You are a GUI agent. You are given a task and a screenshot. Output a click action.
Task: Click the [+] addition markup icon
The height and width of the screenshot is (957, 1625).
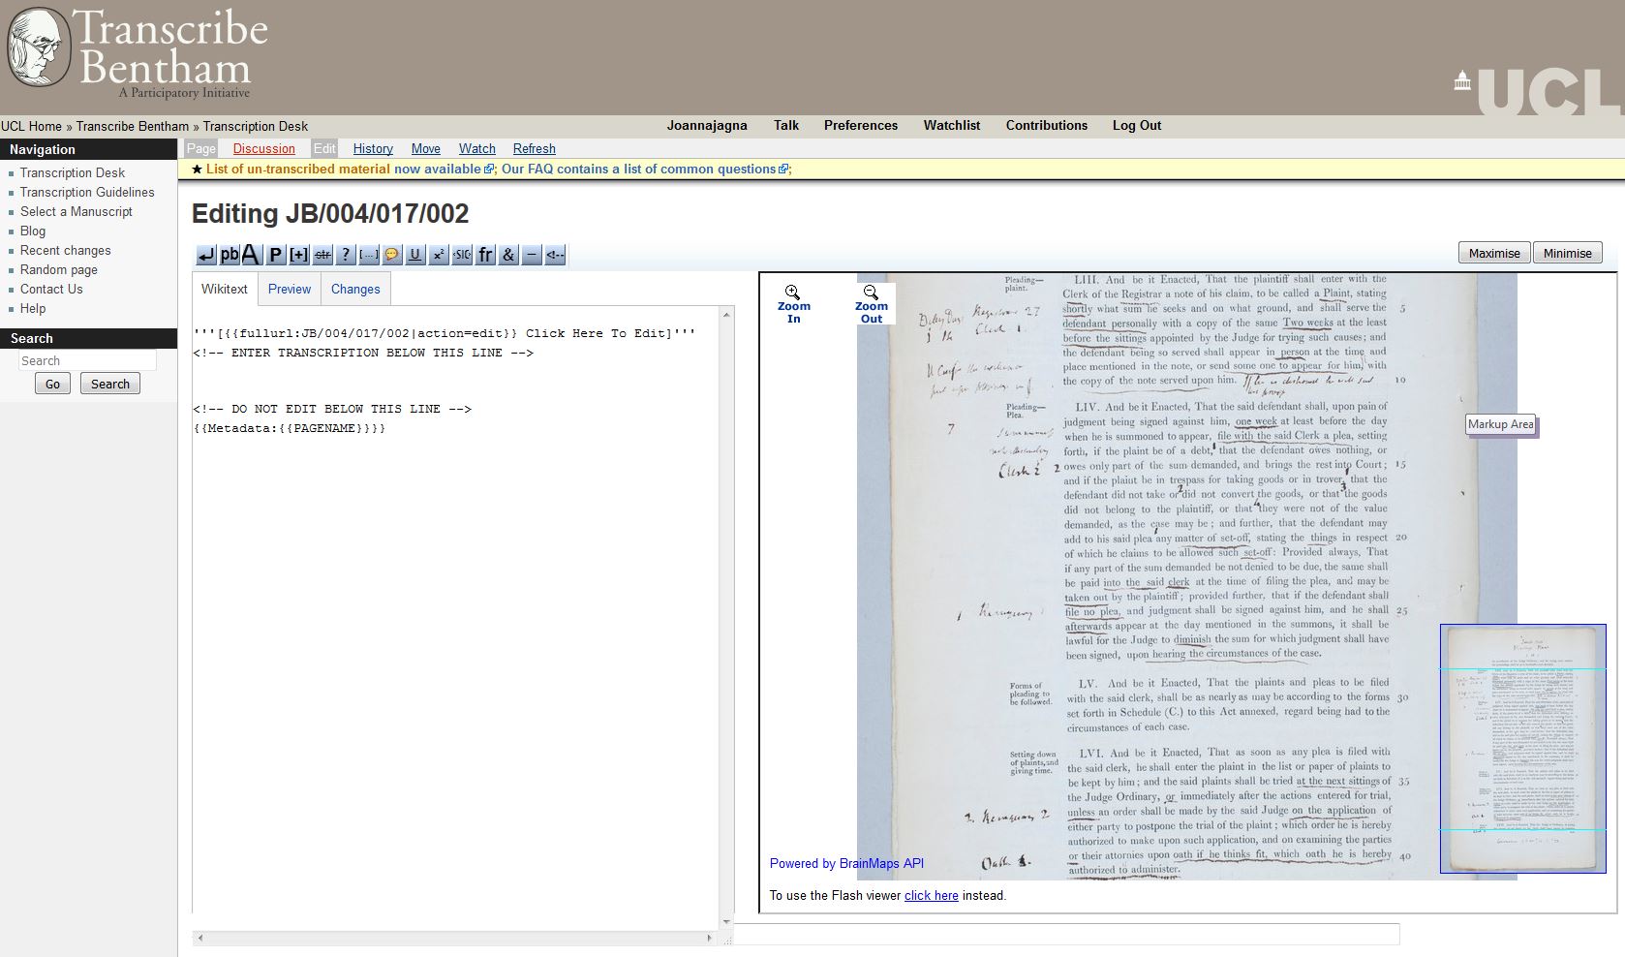[x=299, y=255]
